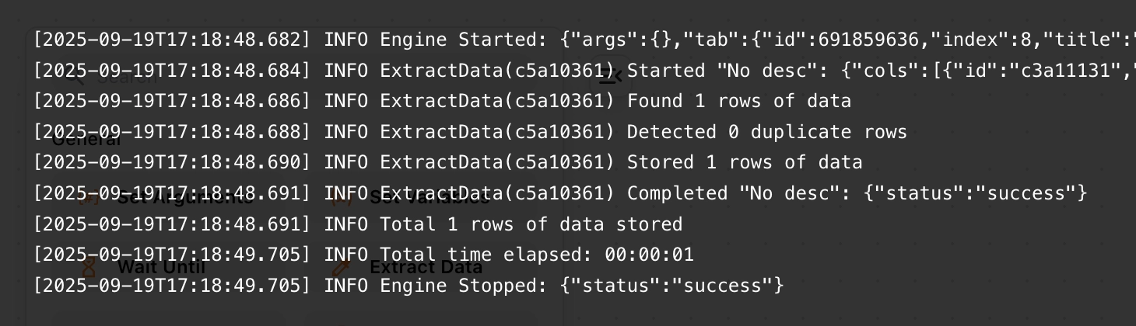Expand the General blocks category
The width and height of the screenshot is (1136, 326).
point(86,140)
